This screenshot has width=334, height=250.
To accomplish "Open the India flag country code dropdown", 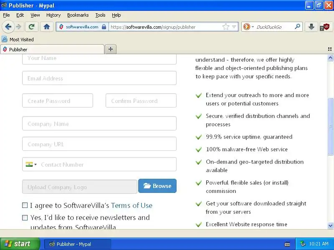I will [x=31, y=164].
